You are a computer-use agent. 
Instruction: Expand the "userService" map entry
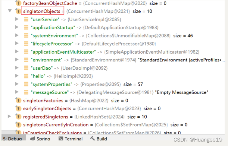point(17,19)
